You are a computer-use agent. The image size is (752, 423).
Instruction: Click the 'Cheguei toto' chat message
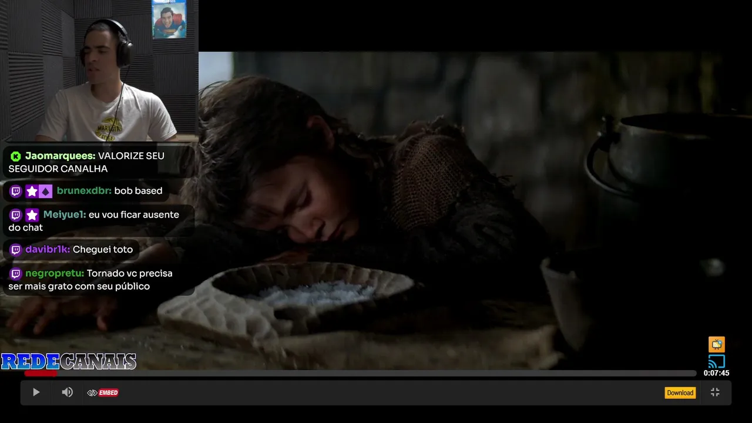(x=103, y=250)
